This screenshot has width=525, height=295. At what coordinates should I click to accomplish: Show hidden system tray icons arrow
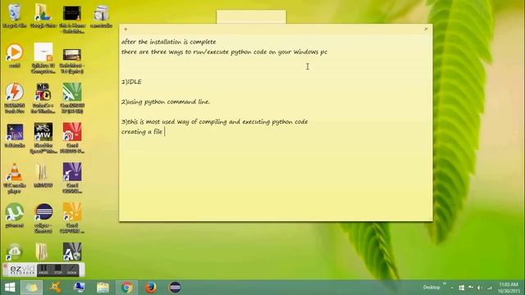pos(452,288)
